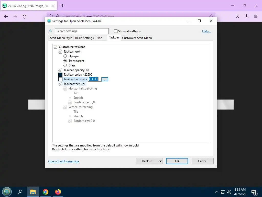Cancel the settings dialog

point(203,161)
